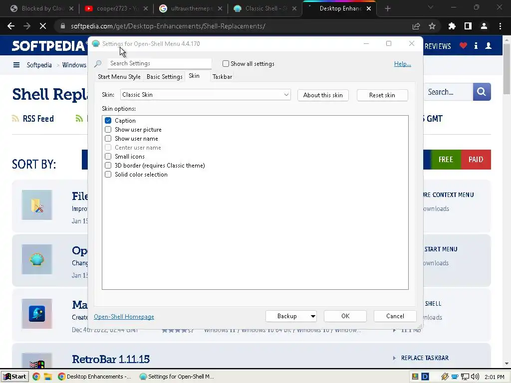
Task: Toggle the Chrome side panel icon
Action: (x=468, y=26)
